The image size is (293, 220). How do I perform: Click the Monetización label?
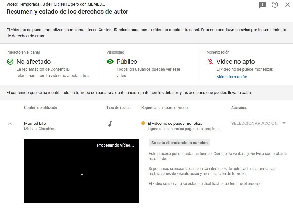[218, 52]
